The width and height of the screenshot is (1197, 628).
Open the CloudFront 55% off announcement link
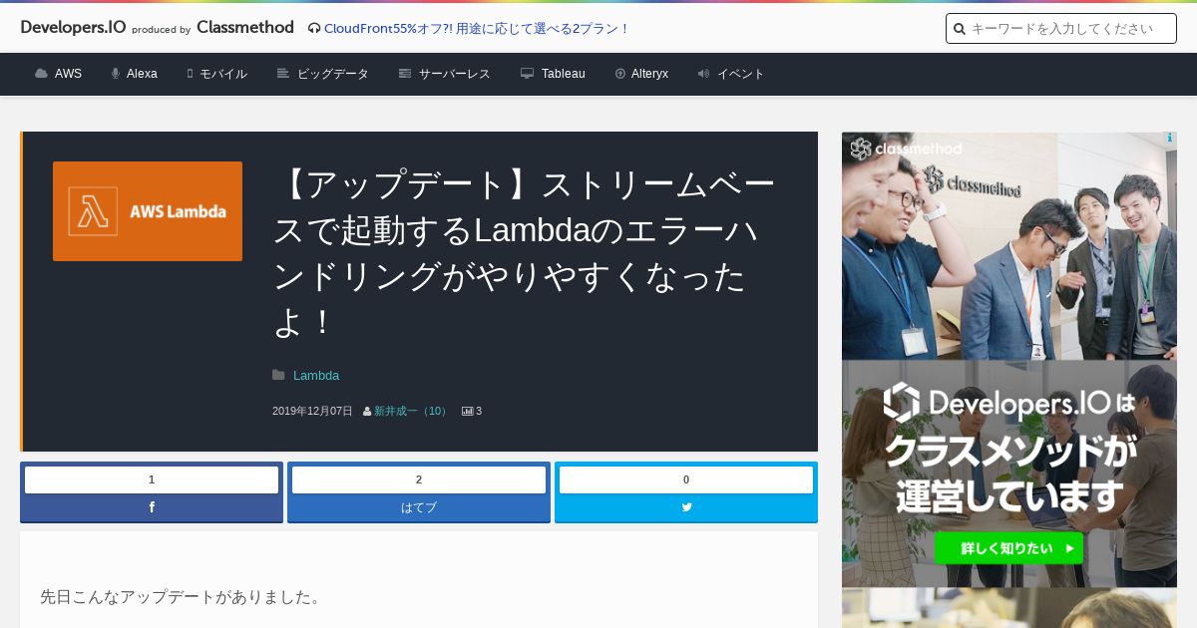click(x=477, y=28)
